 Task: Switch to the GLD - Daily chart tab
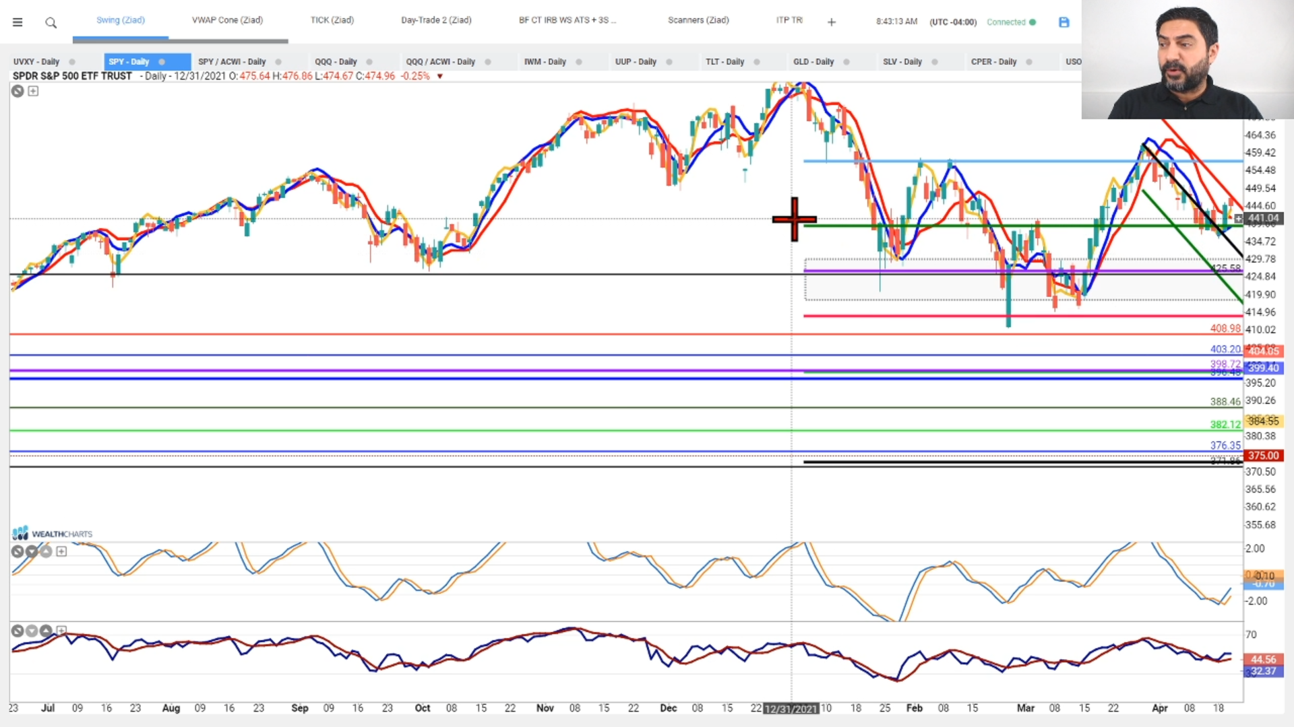813,62
